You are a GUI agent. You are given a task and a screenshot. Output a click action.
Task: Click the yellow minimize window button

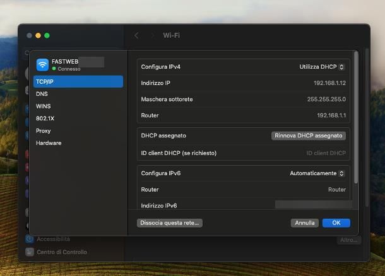pos(38,35)
